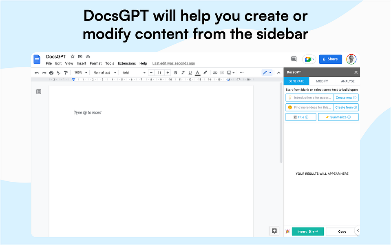Click in the document body placeholder text
Image resolution: width=391 pixels, height=245 pixels.
(x=88, y=113)
